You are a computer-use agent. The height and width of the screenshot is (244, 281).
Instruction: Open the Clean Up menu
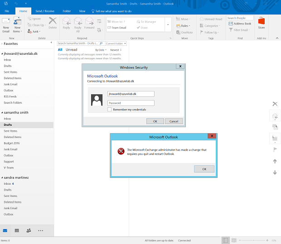[37, 25]
